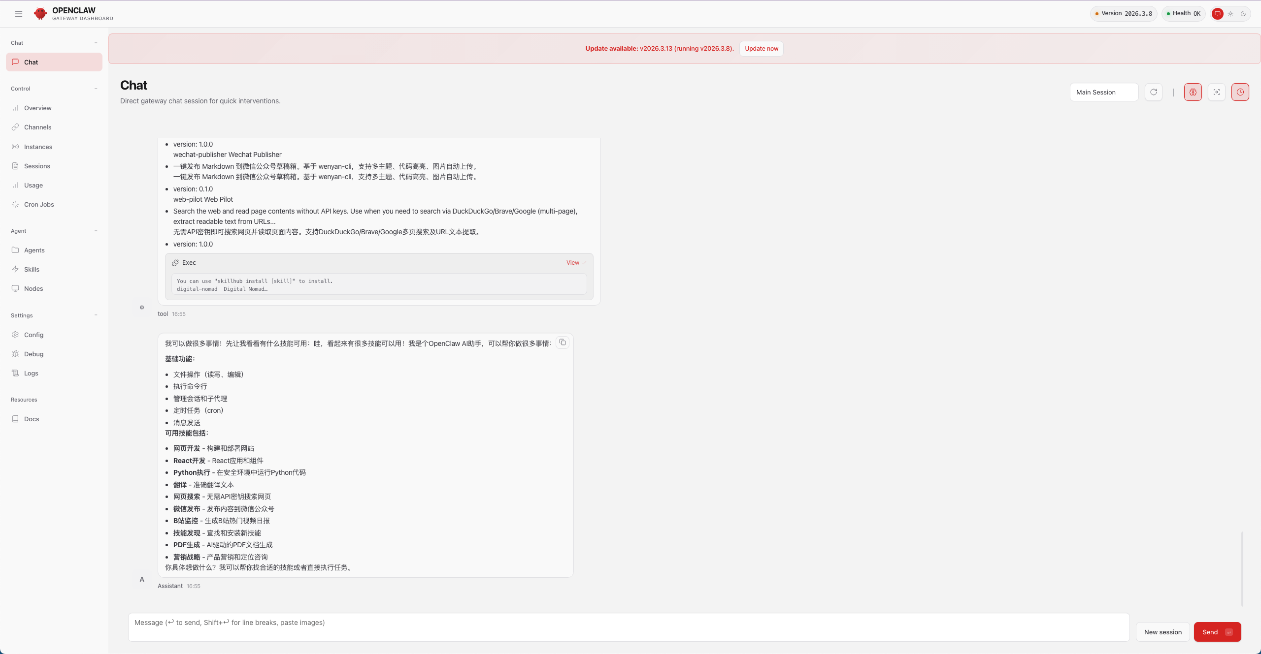Start a New session
1261x654 pixels.
[1162, 632]
